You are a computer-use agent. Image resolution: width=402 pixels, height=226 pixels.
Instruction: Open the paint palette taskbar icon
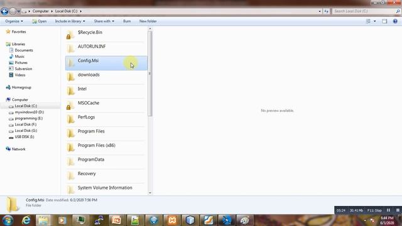coord(245,220)
